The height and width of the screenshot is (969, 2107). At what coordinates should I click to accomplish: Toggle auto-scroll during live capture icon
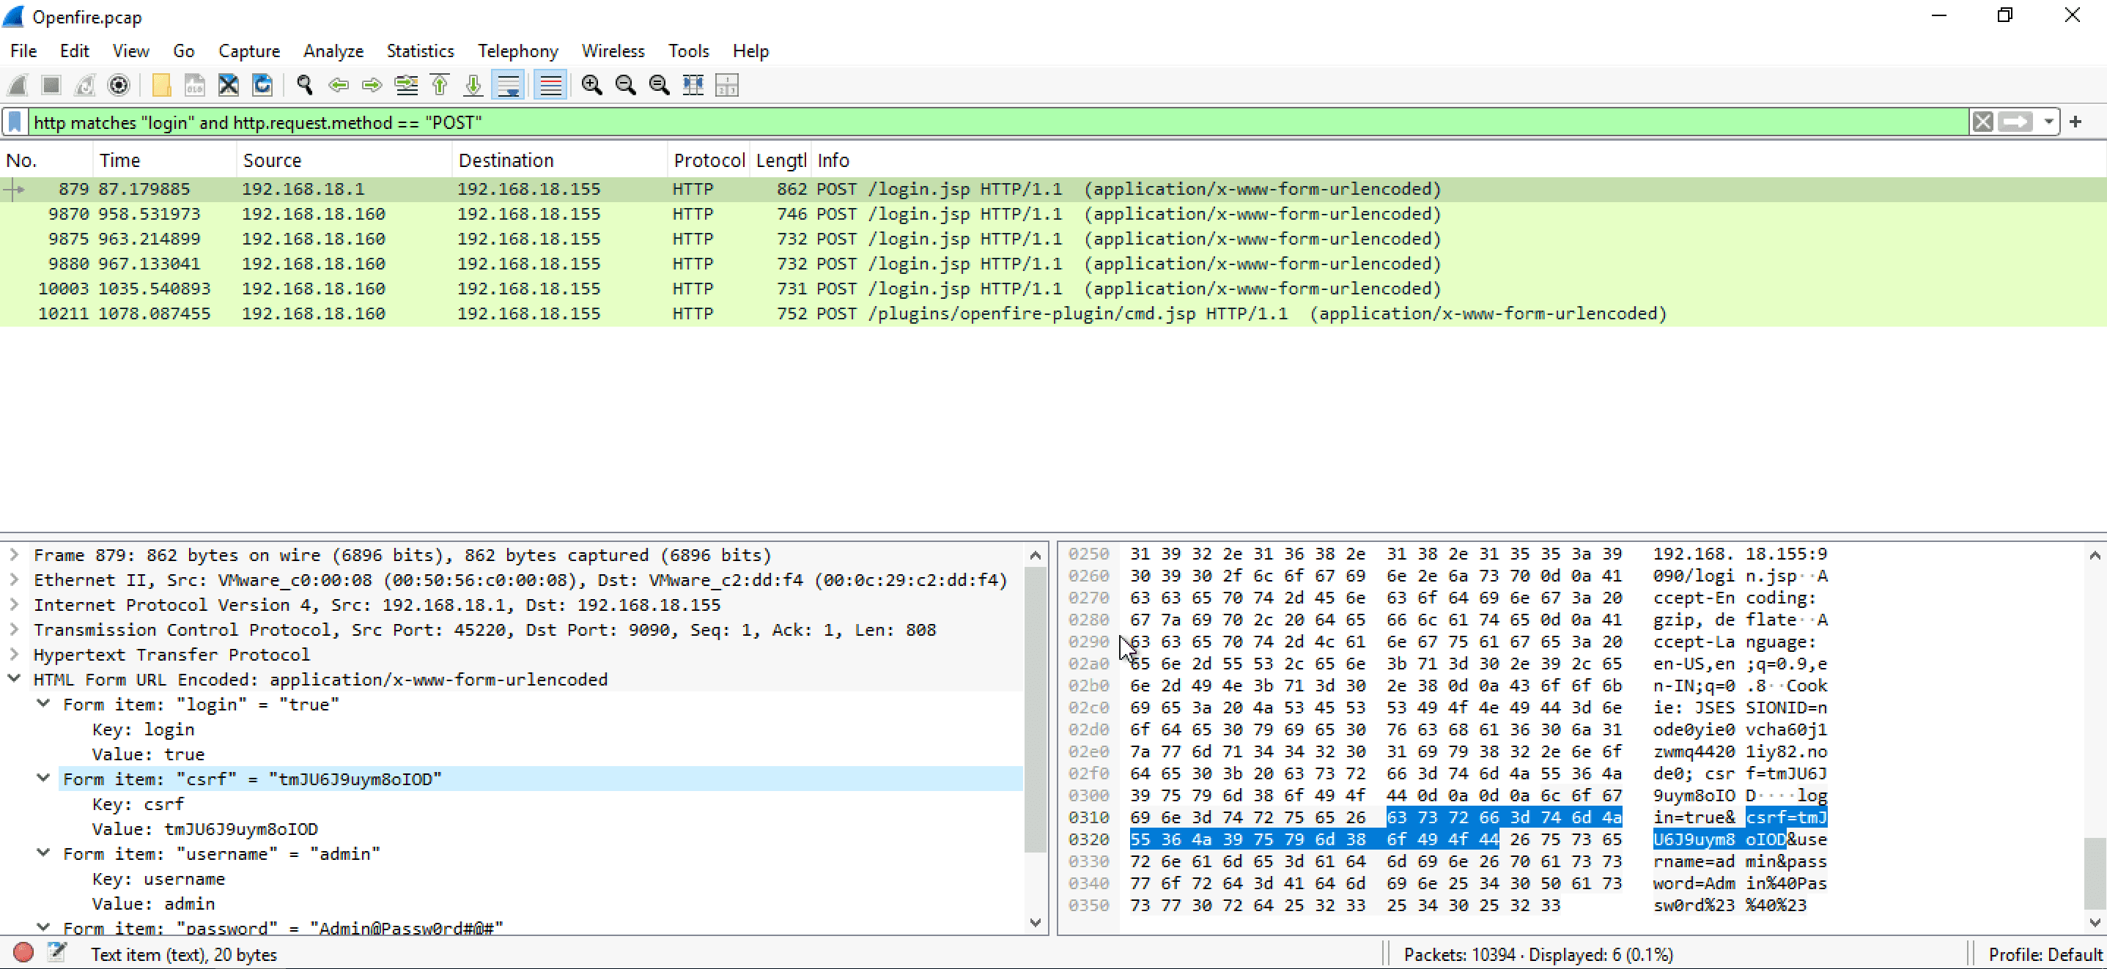click(508, 85)
